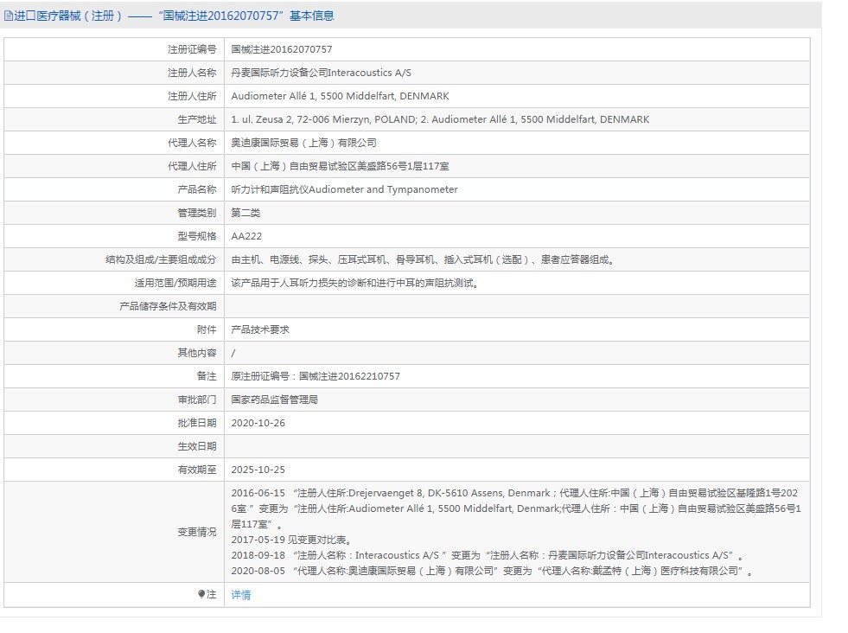Click the 管理类别 value 第二类

pos(245,213)
